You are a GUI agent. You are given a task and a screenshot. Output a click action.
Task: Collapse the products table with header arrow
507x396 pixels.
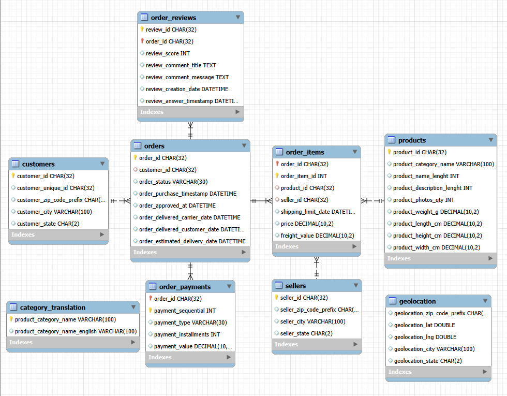pos(491,140)
